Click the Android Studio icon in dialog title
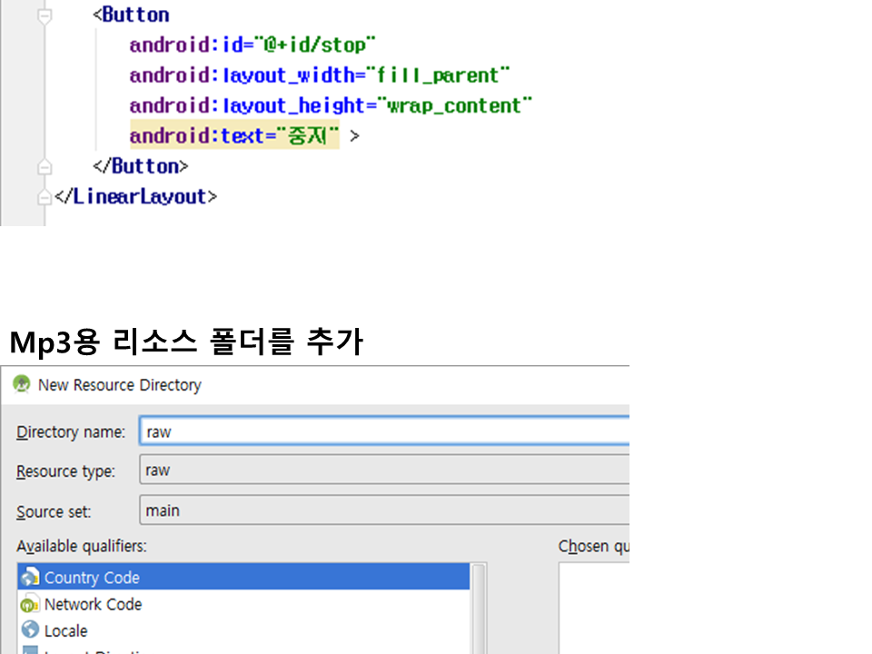The width and height of the screenshot is (872, 654). pyautogui.click(x=21, y=385)
